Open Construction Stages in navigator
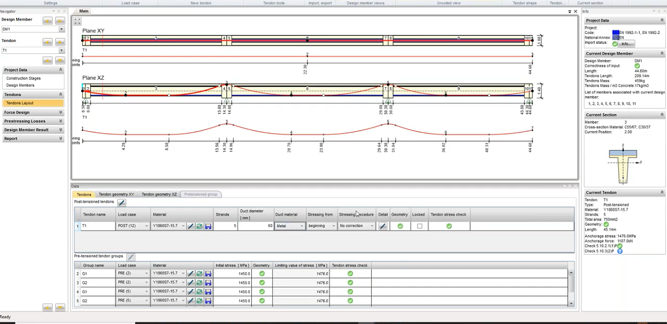Screen dimensions: 667x324 (x=23, y=78)
